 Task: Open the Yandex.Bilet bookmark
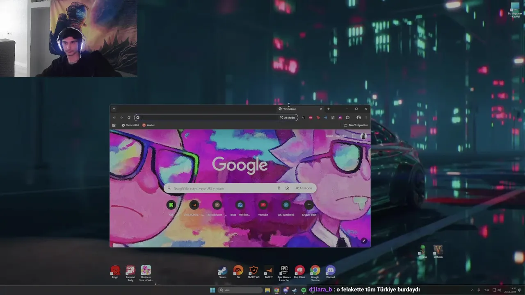tap(130, 125)
